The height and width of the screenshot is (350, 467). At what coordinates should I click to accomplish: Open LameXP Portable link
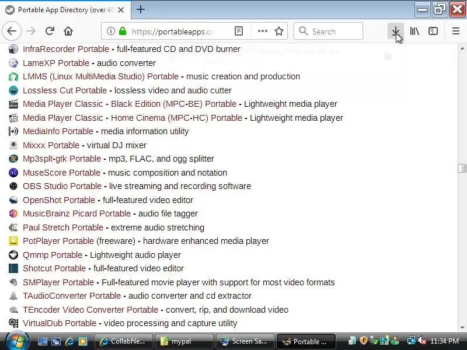[56, 63]
